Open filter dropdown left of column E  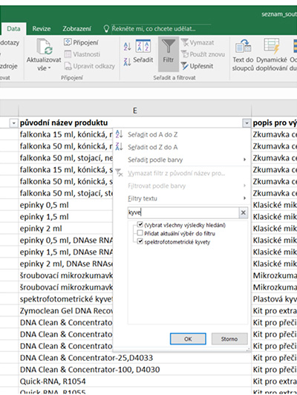tap(13, 123)
